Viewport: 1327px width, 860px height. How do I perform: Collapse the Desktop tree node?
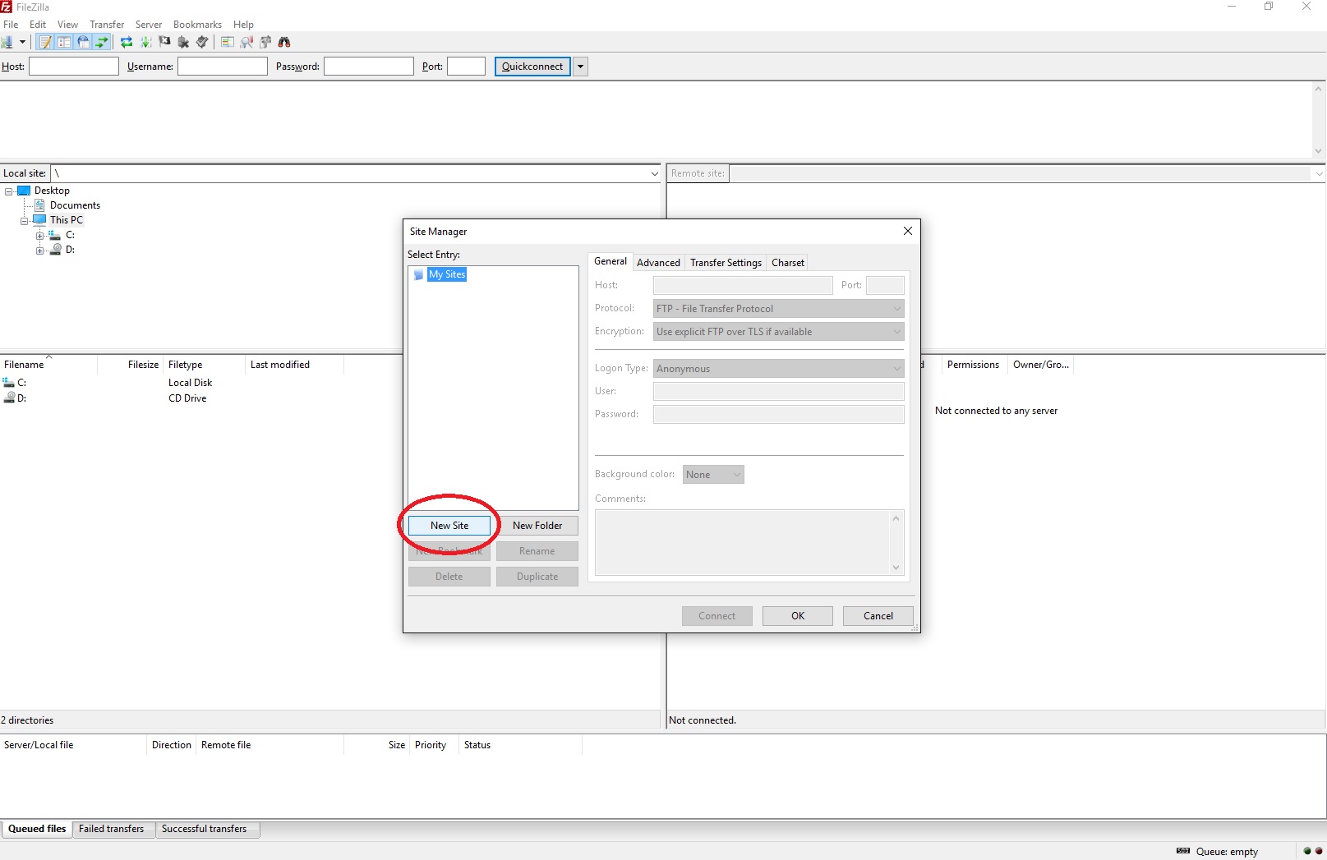9,191
